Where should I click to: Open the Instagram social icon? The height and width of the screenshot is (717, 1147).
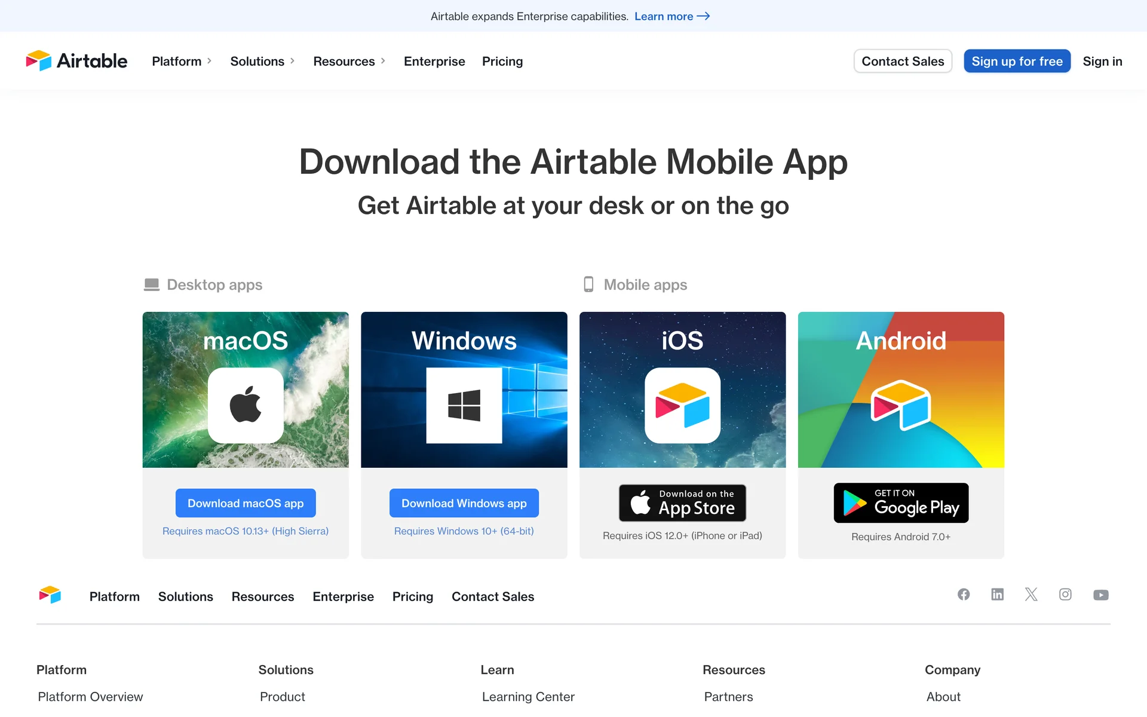1065,595
